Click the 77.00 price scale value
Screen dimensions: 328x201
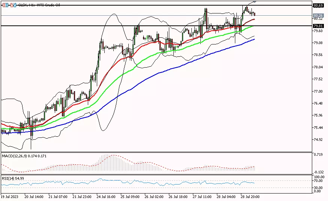click(318, 91)
